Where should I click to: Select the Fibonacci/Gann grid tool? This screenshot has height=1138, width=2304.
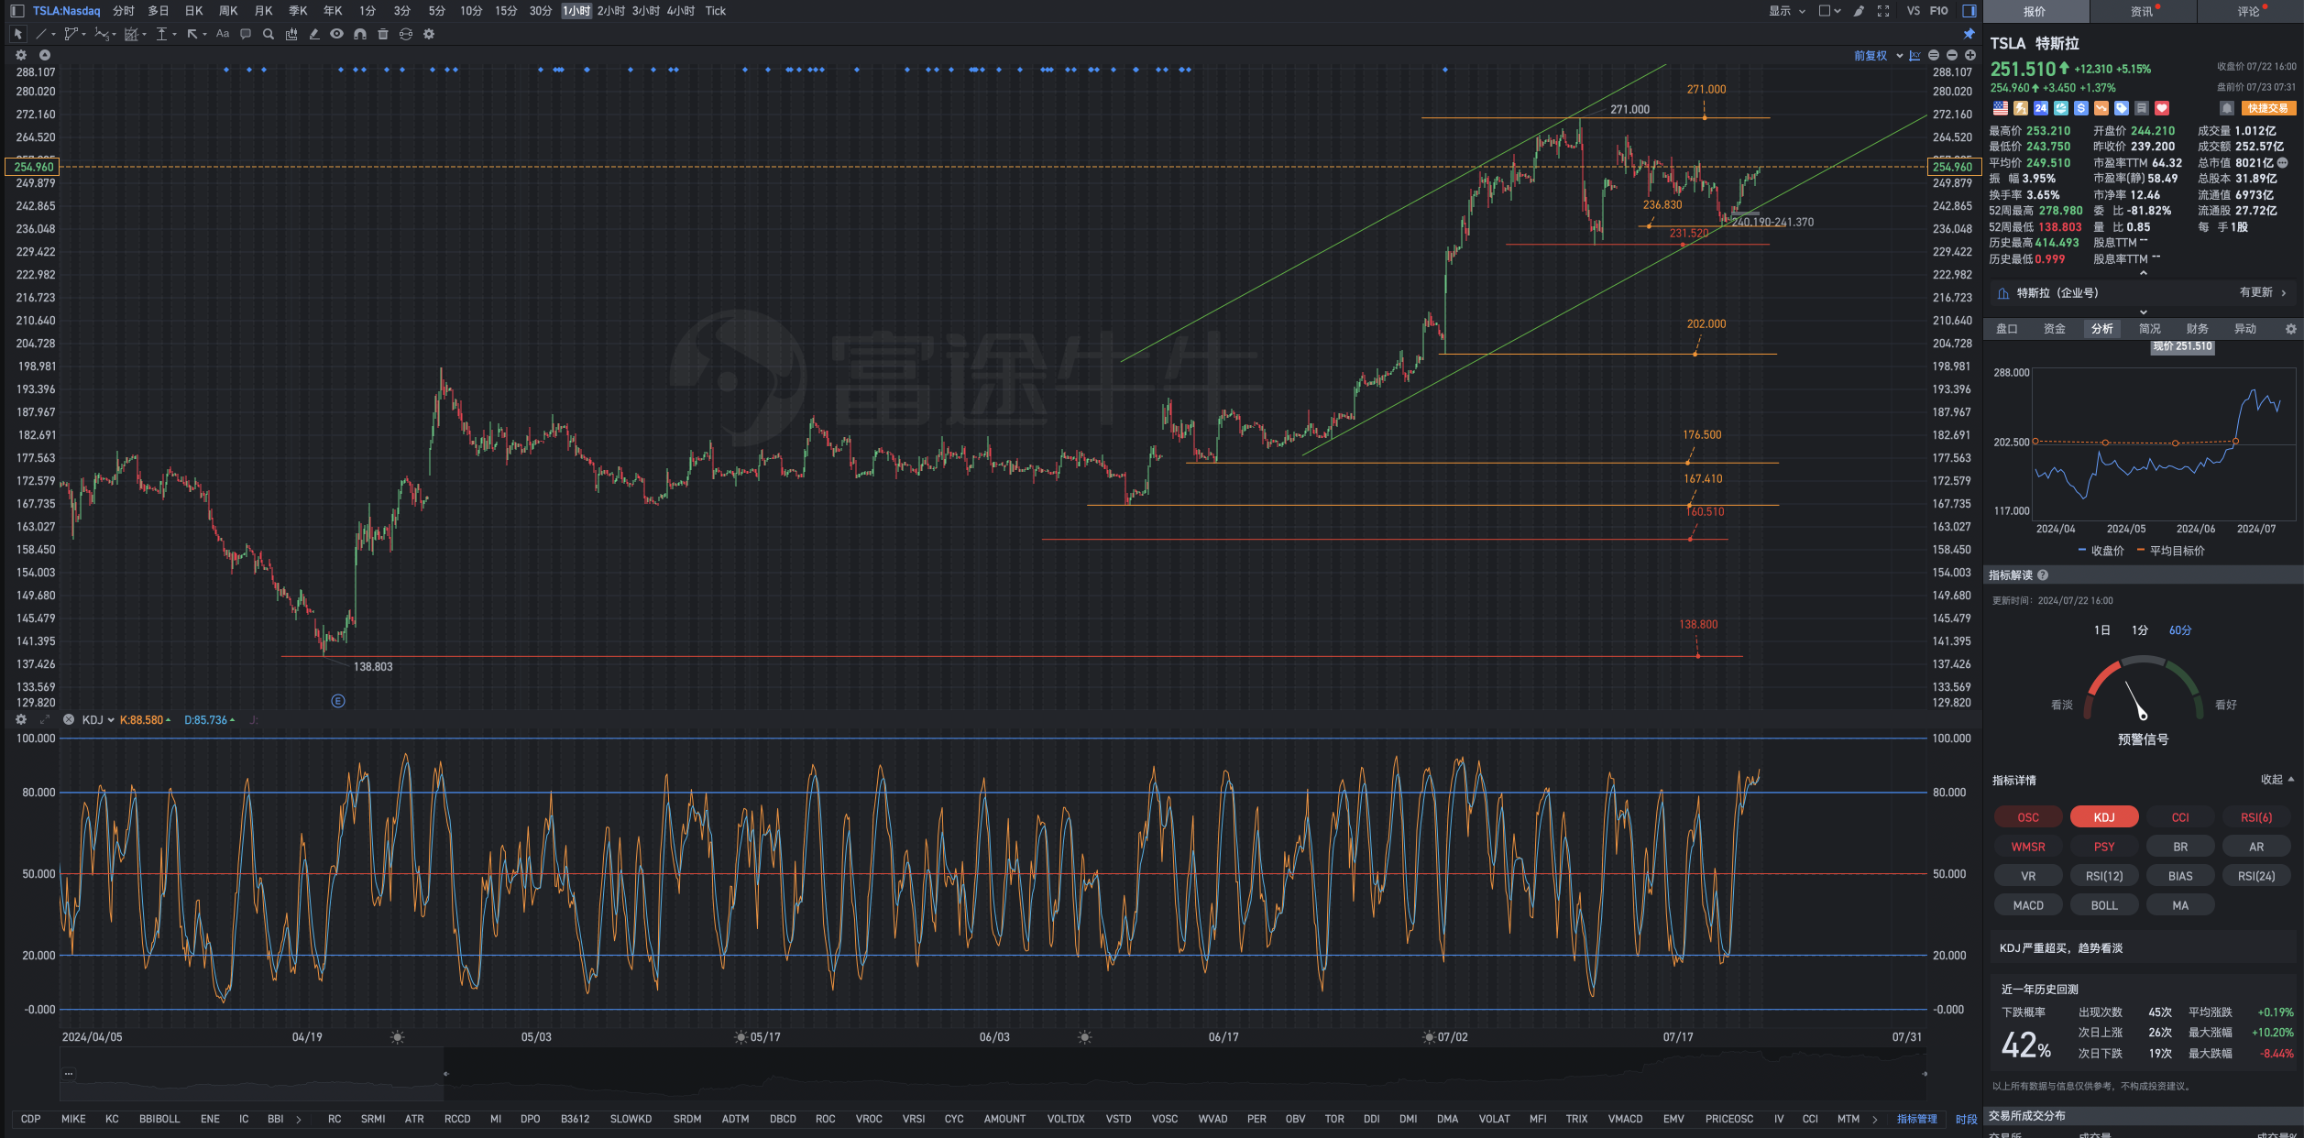(131, 34)
